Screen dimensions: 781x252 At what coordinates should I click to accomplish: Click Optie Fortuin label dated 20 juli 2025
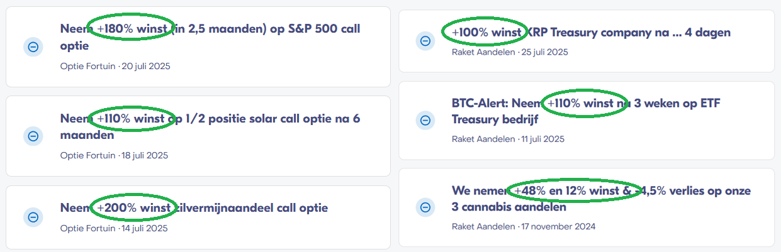(x=88, y=66)
